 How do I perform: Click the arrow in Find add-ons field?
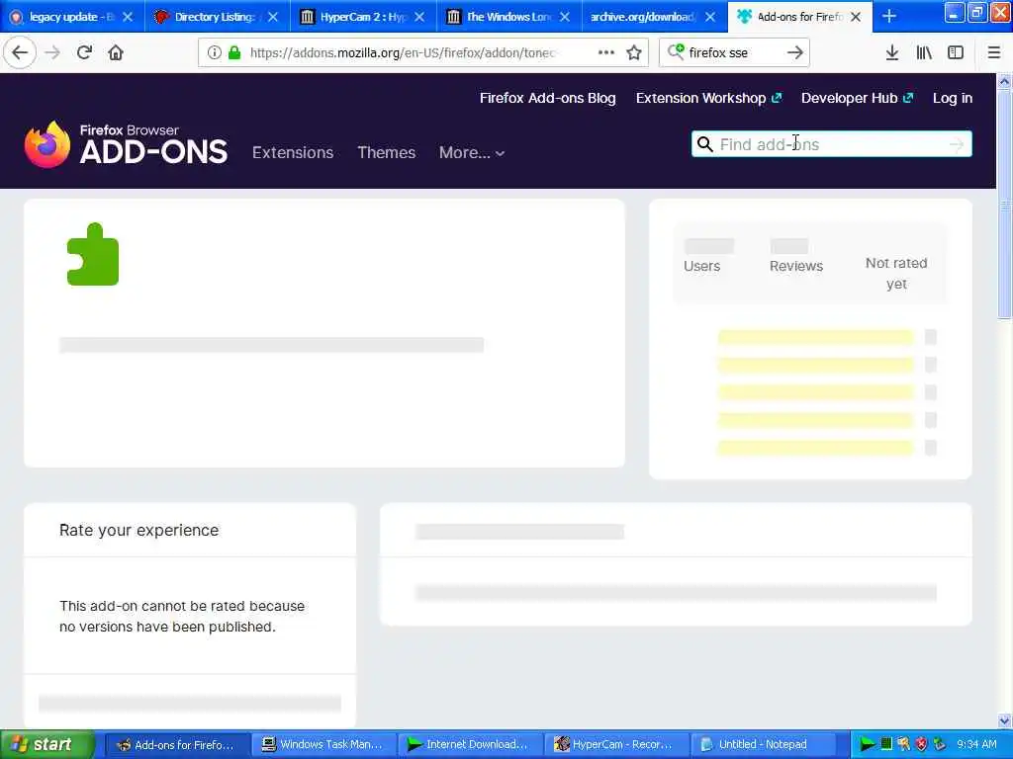(957, 144)
